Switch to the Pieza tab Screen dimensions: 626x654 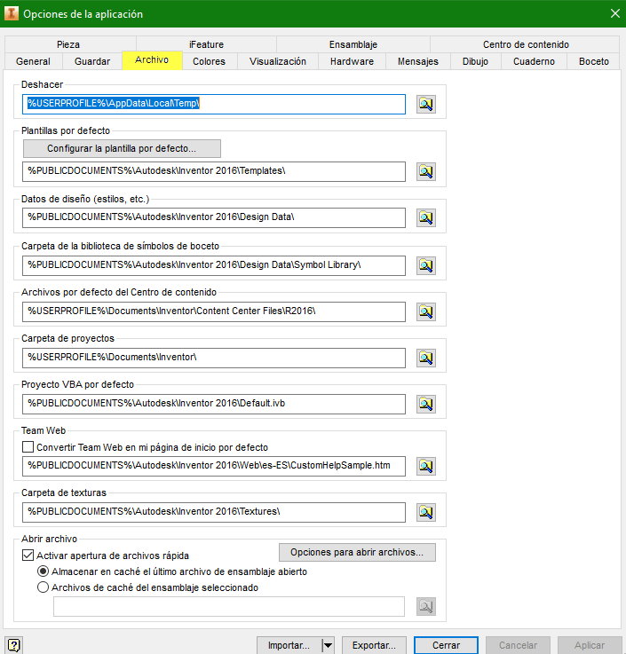(68, 44)
